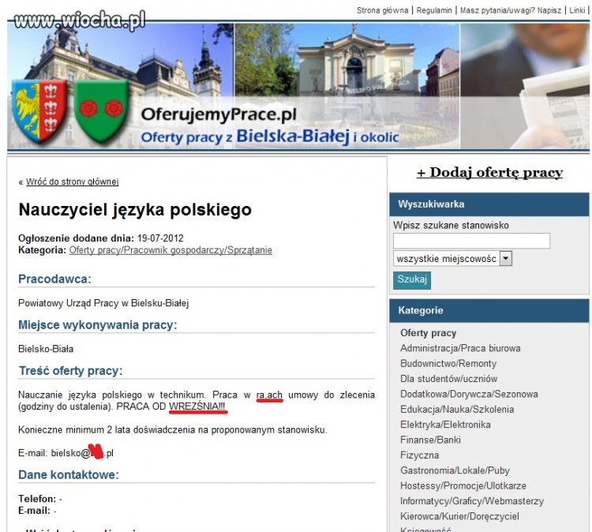Click + Dodaj ofertę pracy link

coord(489,173)
